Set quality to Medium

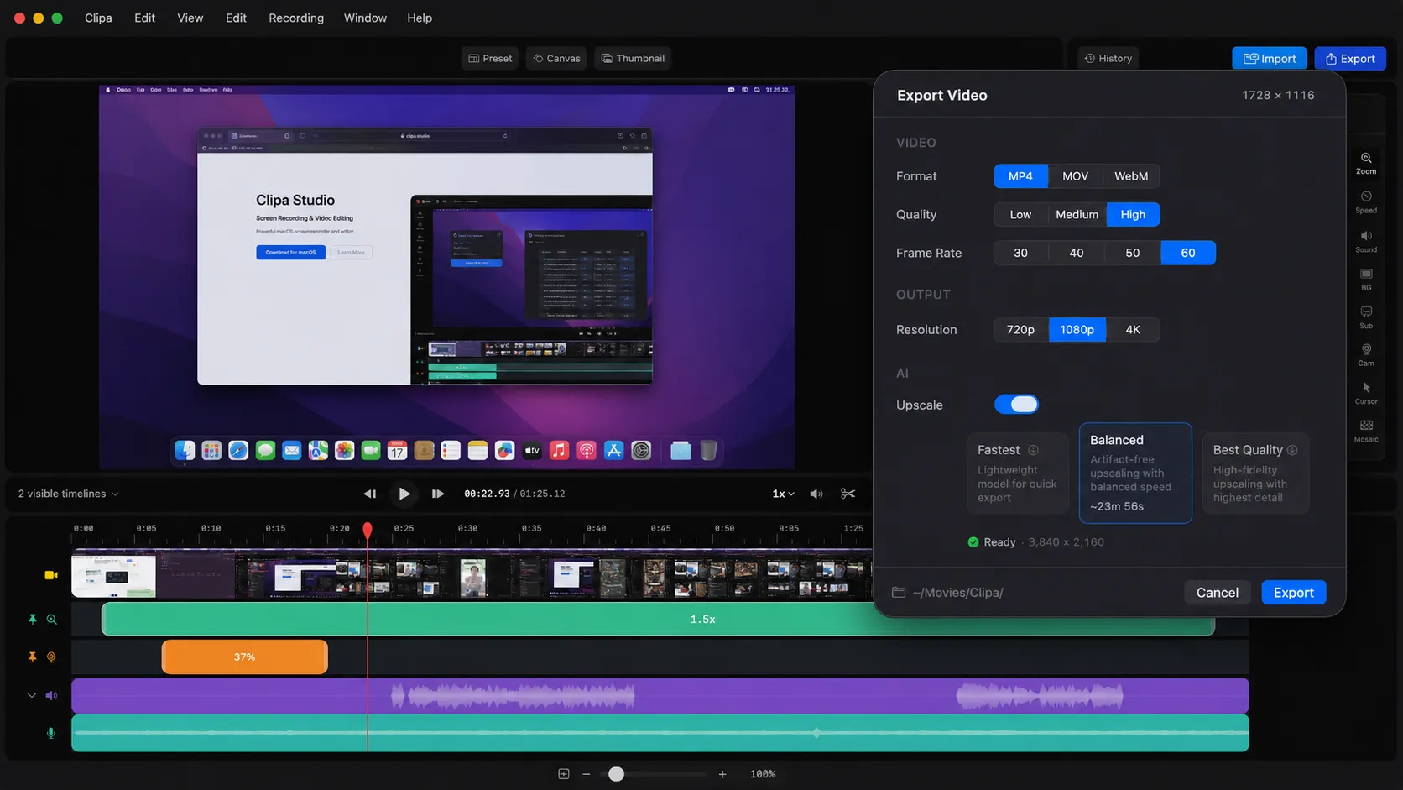click(1077, 215)
